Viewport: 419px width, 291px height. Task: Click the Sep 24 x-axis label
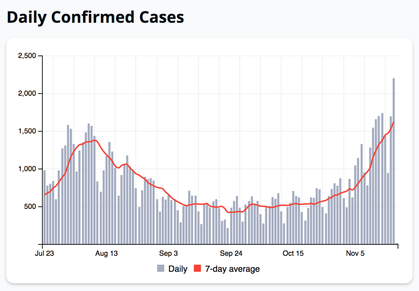[x=231, y=253]
